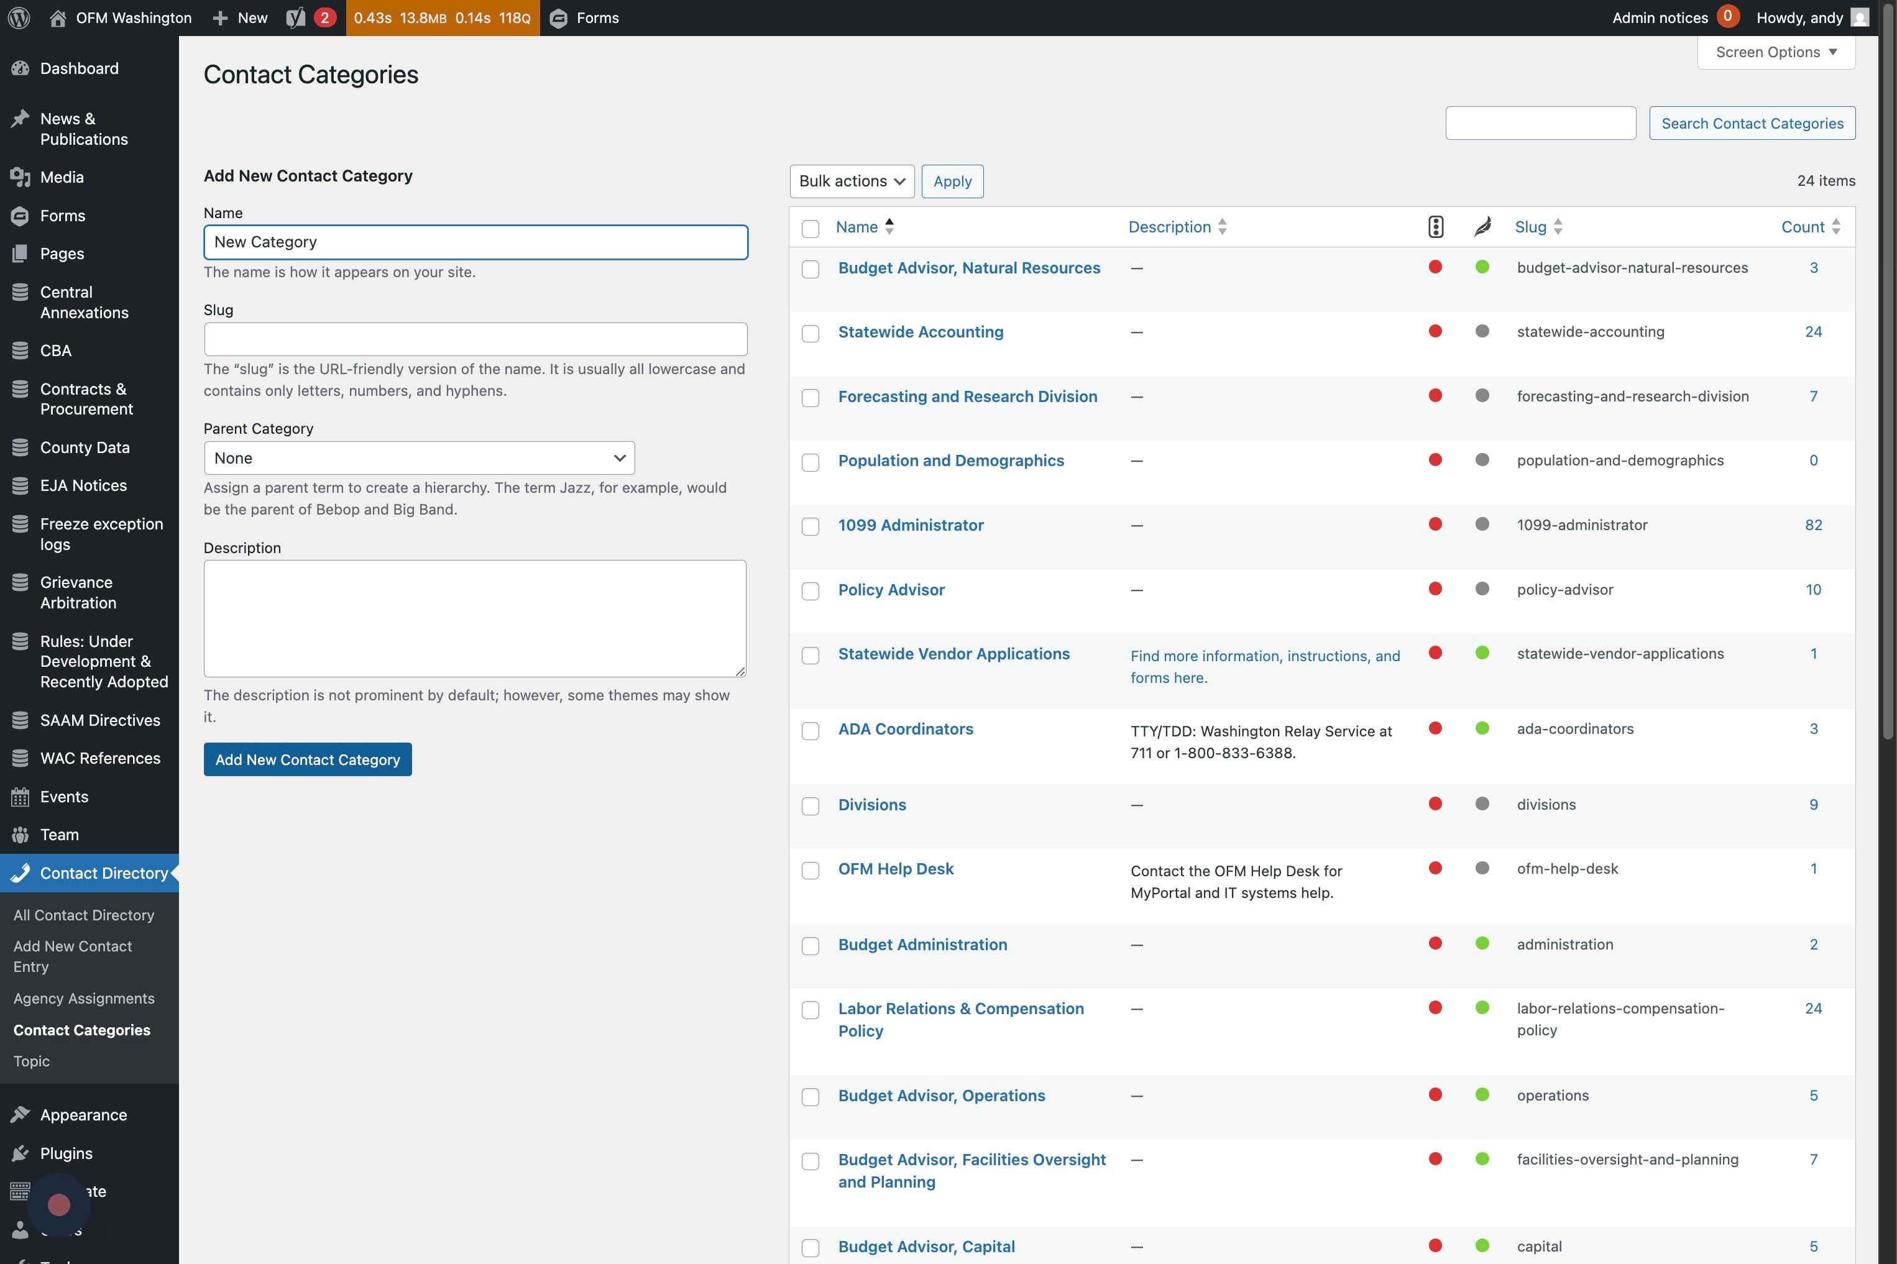This screenshot has width=1897, height=1264.
Task: Toggle the select-all checkbox in table header
Action: 811,229
